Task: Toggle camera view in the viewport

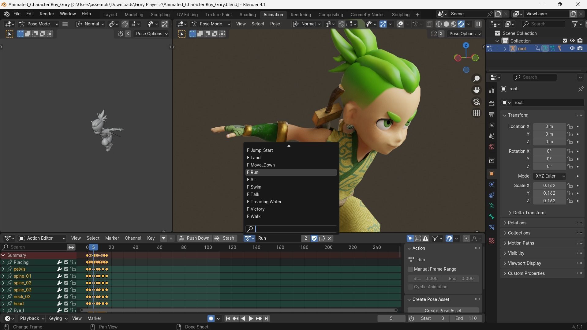Action: 477,102
